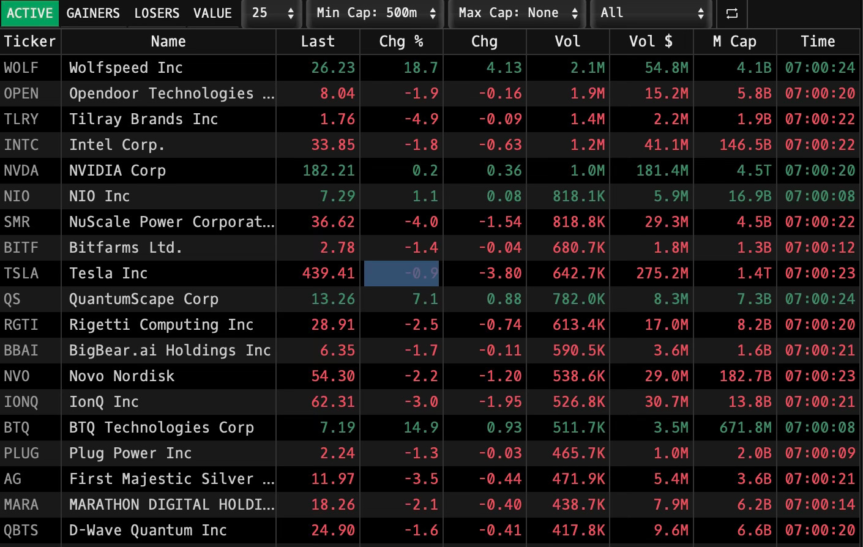Click the Novo Nordisk name

click(122, 376)
